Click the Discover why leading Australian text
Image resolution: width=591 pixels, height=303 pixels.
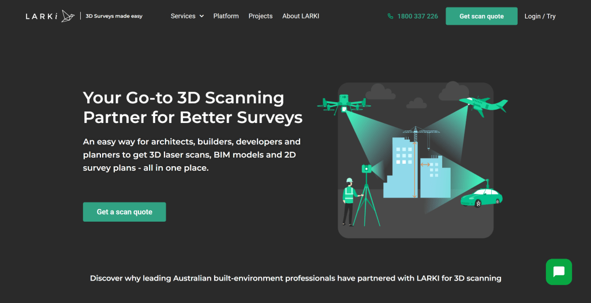point(295,278)
